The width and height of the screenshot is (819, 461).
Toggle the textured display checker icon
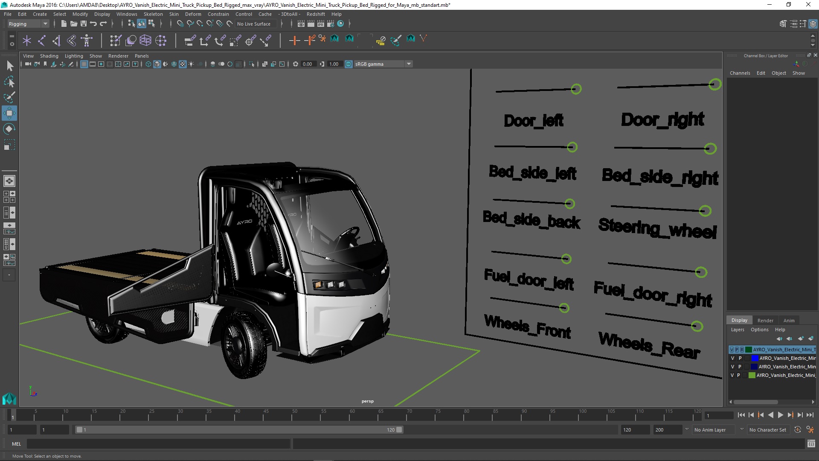click(183, 64)
